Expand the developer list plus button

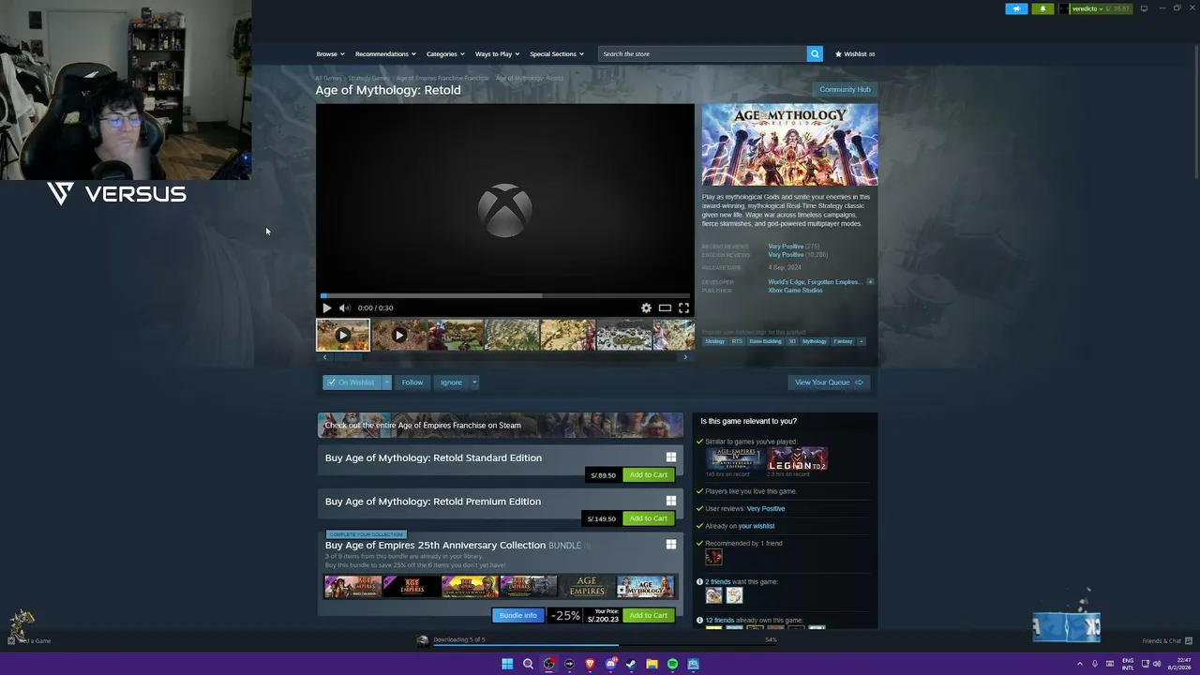(870, 282)
